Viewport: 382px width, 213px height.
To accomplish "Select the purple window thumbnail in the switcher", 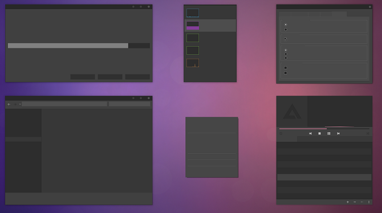I will (193, 26).
